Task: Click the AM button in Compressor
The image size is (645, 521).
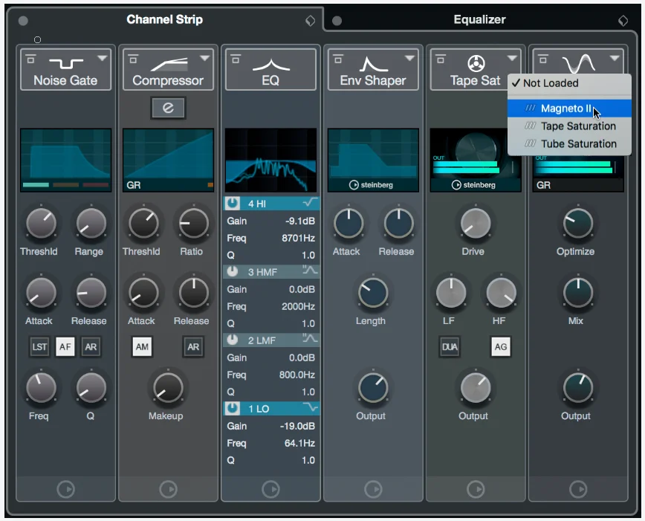Action: click(x=142, y=346)
